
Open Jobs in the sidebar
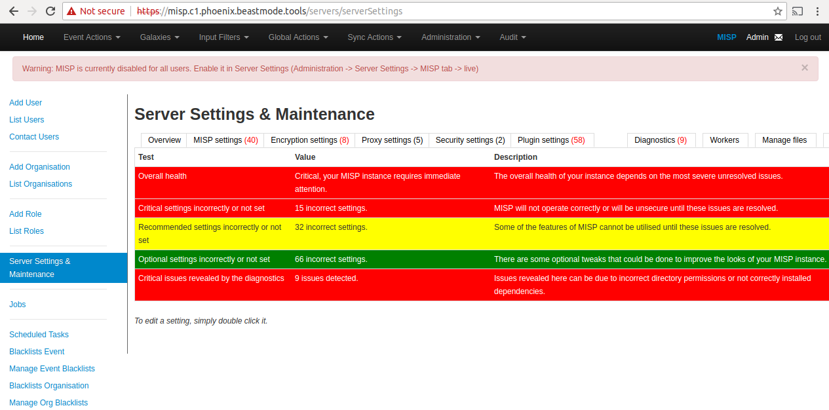tap(18, 305)
